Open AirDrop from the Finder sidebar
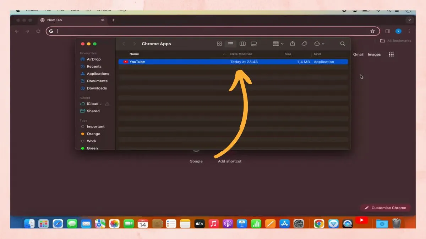This screenshot has width=426, height=239. [93, 59]
